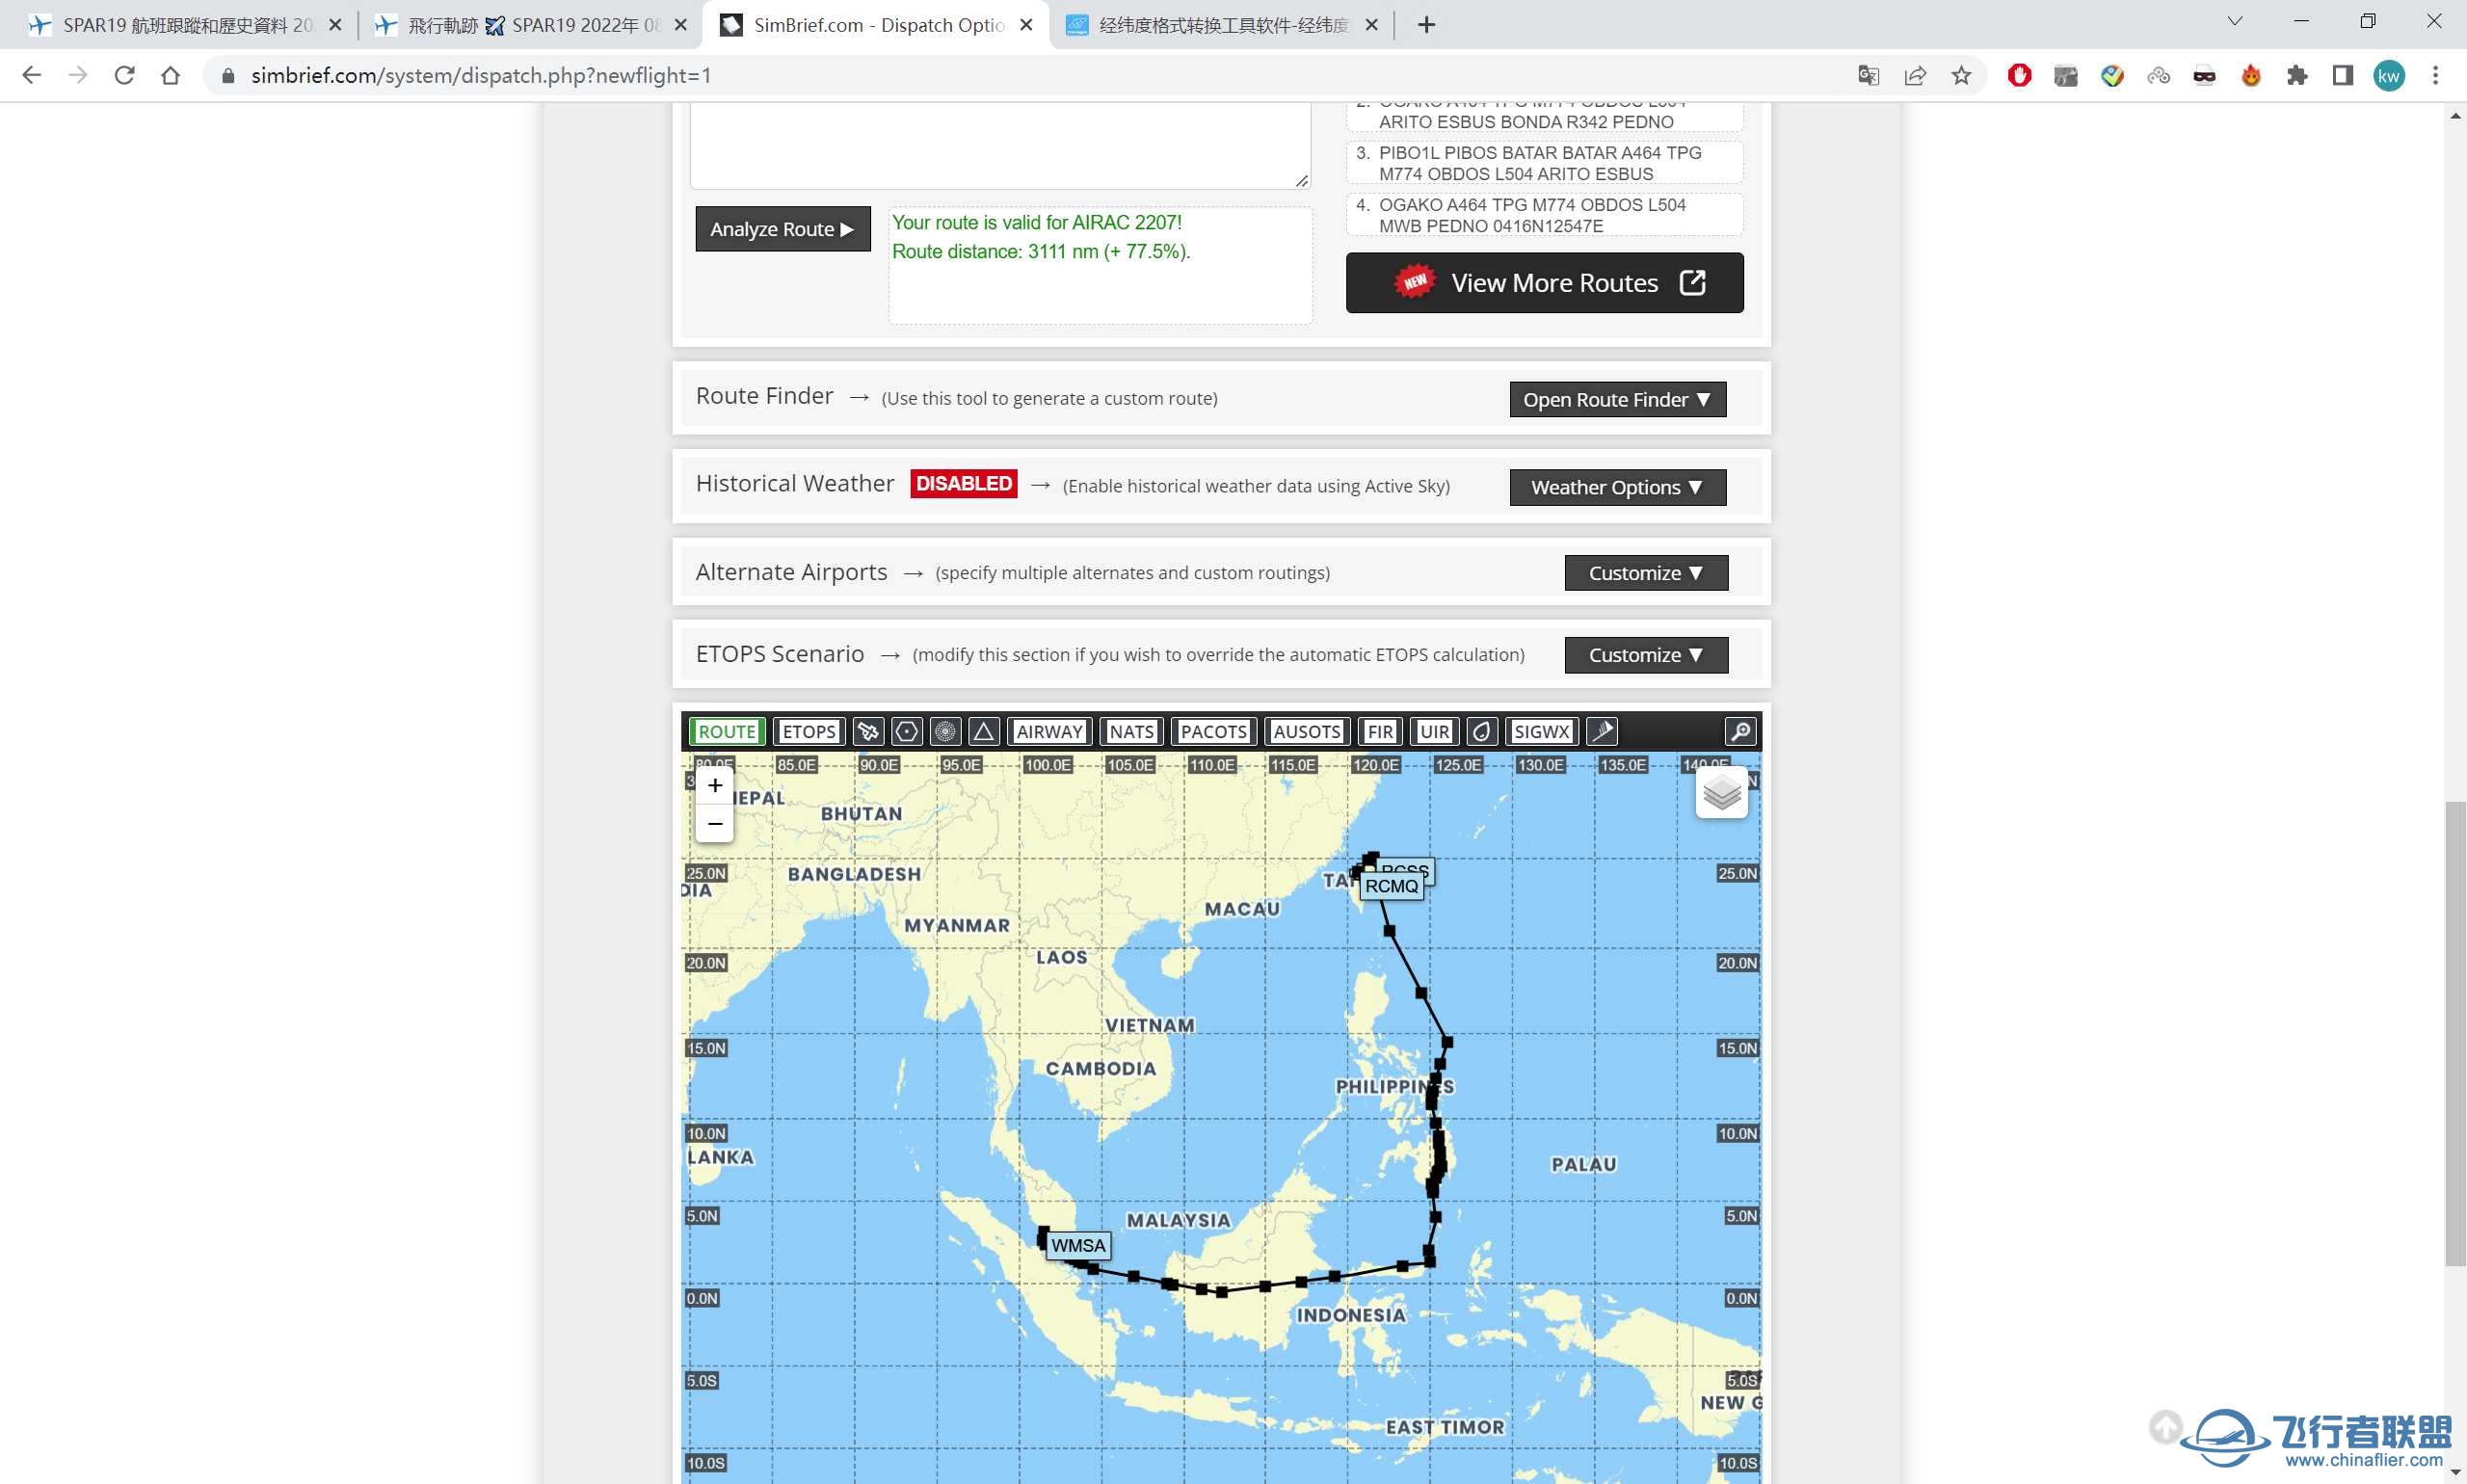
Task: Bookmark this page with the star icon
Action: (1961, 76)
